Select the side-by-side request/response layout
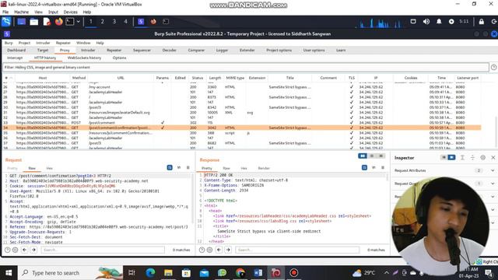This screenshot has height=280, width=498. tap(363, 156)
